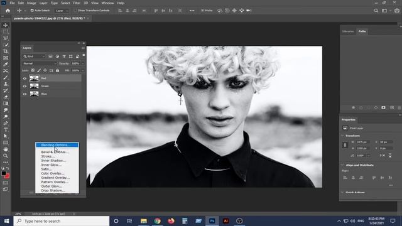Hide the Blue layer with its eye icon
This screenshot has width=402, height=226.
tap(24, 94)
